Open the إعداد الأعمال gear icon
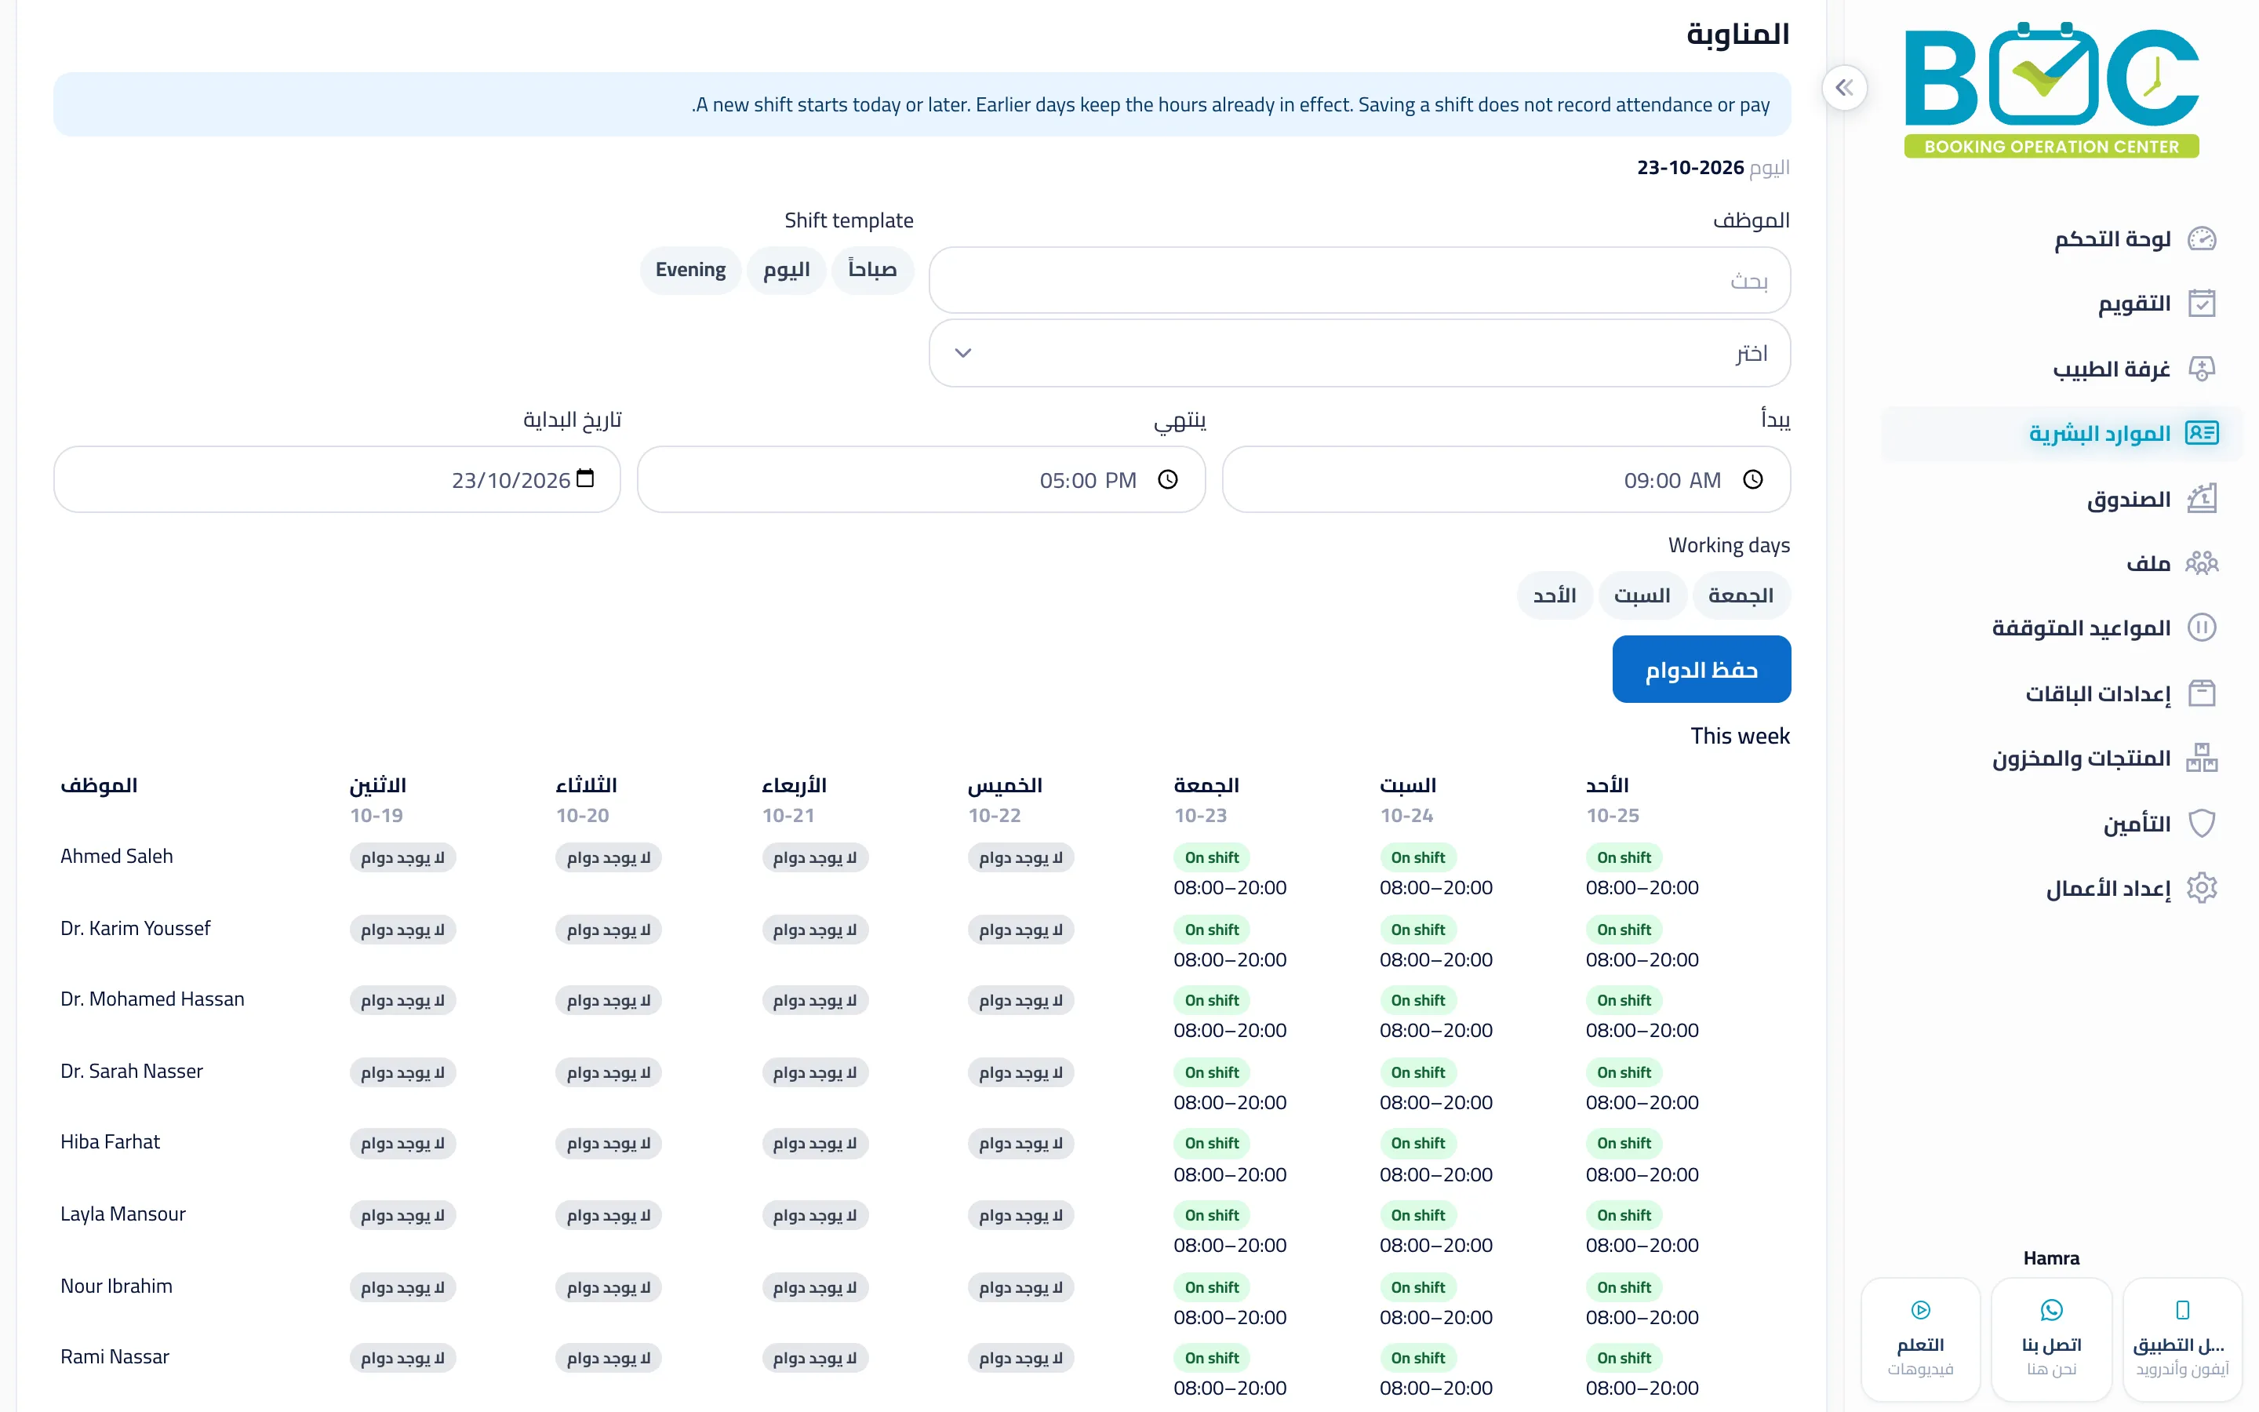This screenshot has width=2259, height=1412. (2202, 888)
